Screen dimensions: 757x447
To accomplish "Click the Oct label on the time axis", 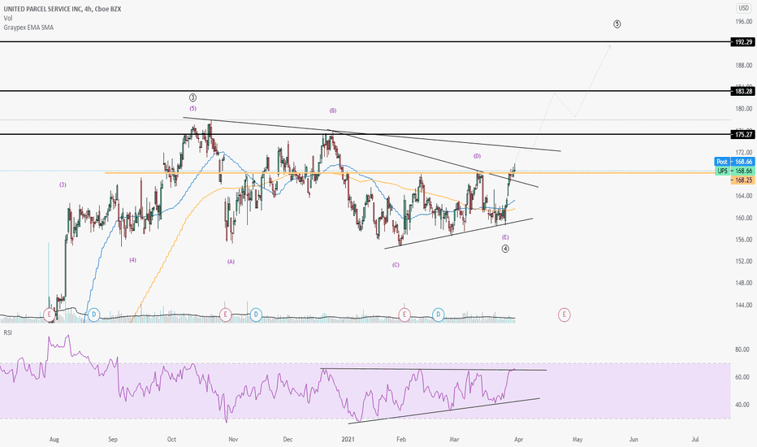I will coord(171,439).
